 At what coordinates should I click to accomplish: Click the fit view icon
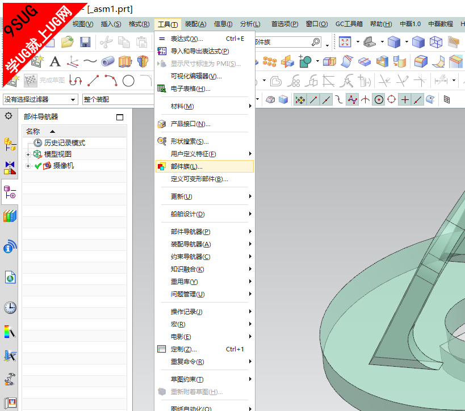point(345,42)
